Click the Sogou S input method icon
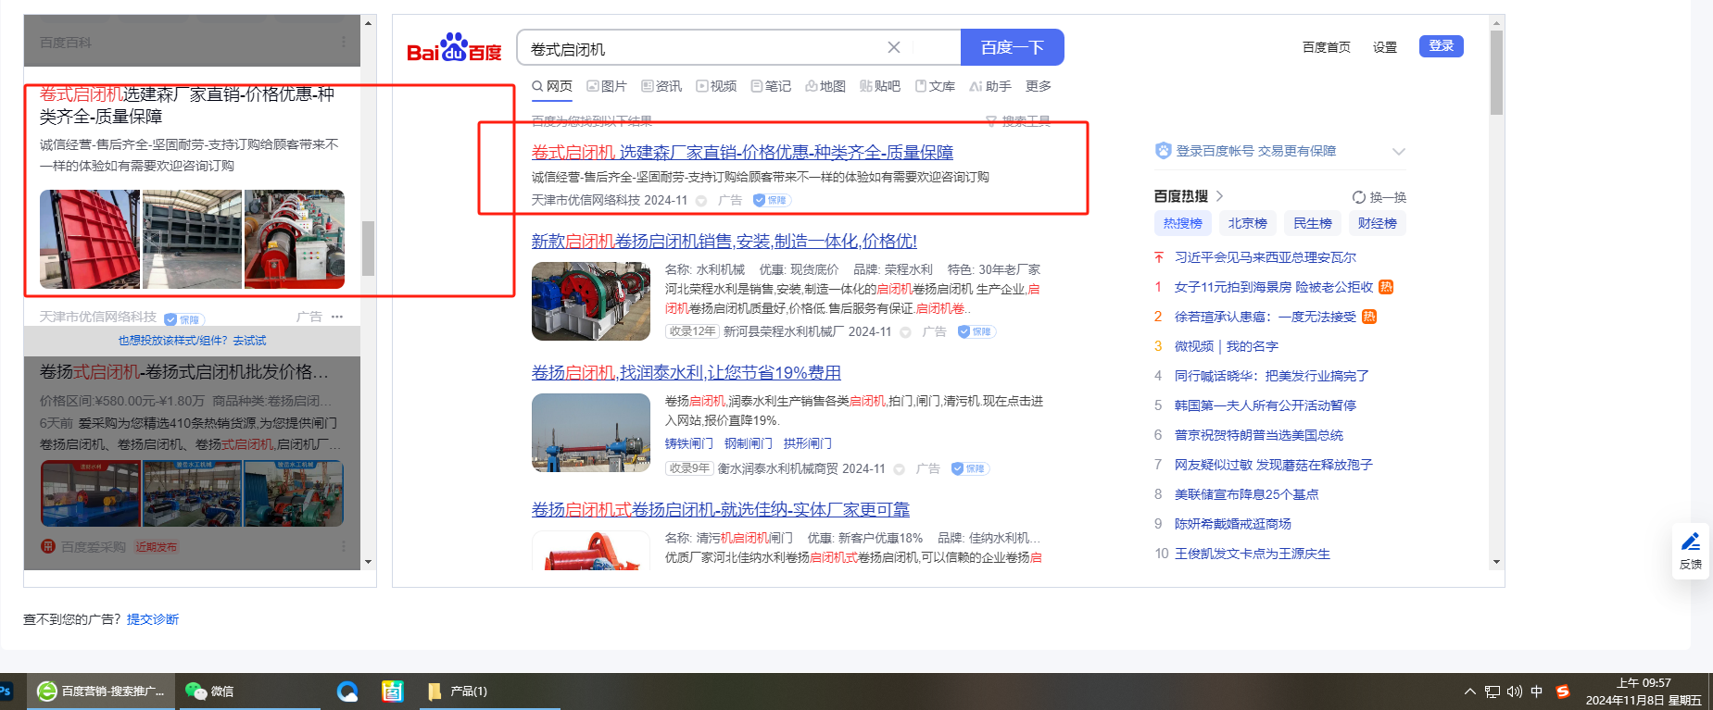The image size is (1713, 710). coord(1563,691)
